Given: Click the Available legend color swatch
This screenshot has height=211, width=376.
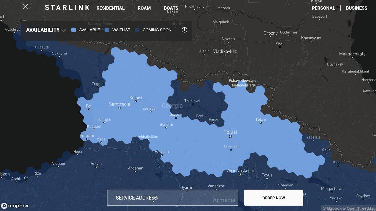Looking at the screenshot, I should [x=74, y=30].
